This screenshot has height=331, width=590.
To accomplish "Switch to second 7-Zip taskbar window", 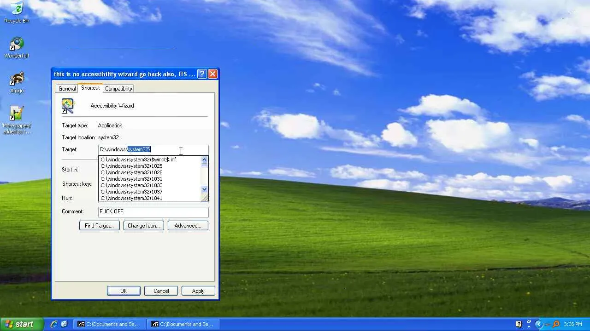I will (183, 324).
